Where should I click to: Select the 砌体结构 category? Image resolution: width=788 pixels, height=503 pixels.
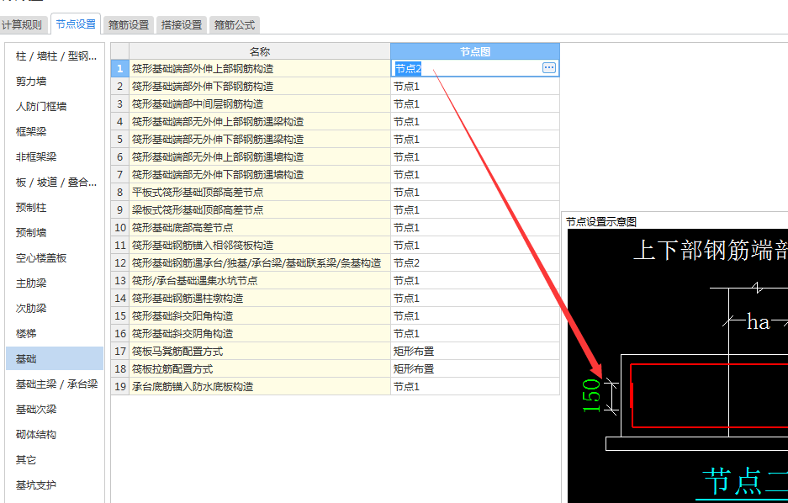pyautogui.click(x=56, y=434)
